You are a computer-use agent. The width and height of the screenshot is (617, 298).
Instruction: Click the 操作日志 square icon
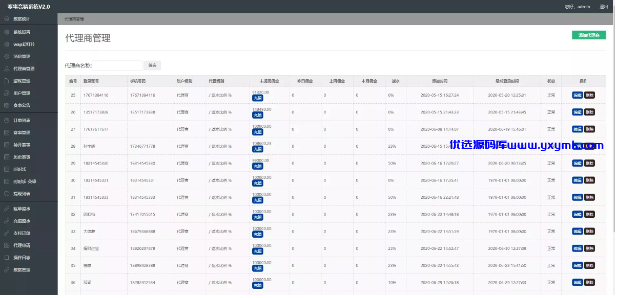[7, 258]
